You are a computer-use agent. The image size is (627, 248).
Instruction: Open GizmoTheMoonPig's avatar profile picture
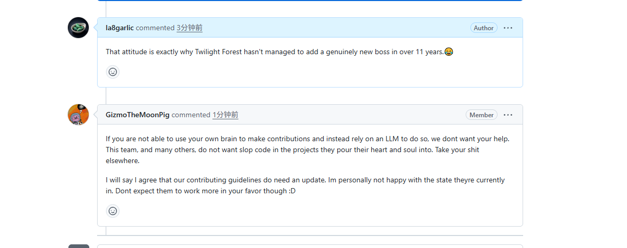click(x=78, y=115)
